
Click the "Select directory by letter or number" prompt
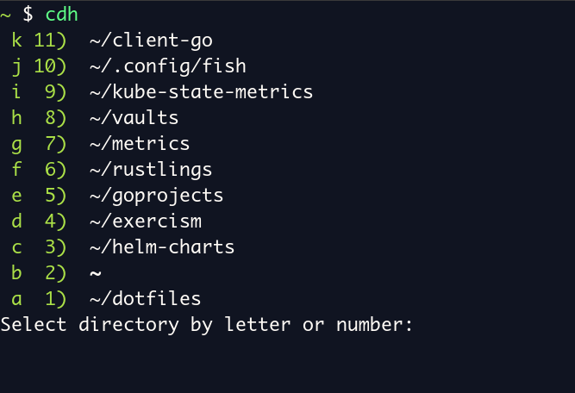[208, 325]
